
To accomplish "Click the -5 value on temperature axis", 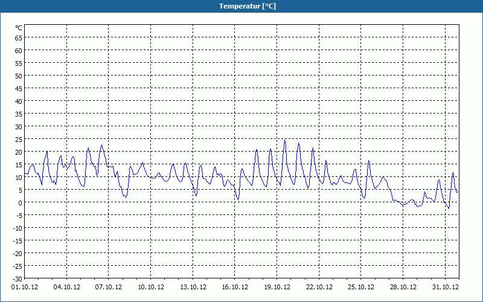I will (19, 216).
